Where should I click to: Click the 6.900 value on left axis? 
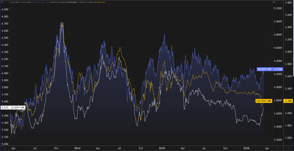5,9
